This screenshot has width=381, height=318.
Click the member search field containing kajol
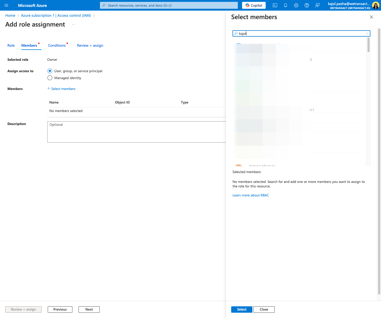tap(301, 33)
